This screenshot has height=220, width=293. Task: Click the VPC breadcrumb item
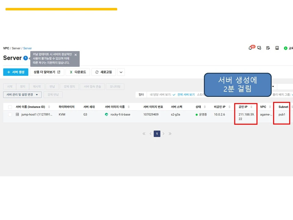click(6, 48)
